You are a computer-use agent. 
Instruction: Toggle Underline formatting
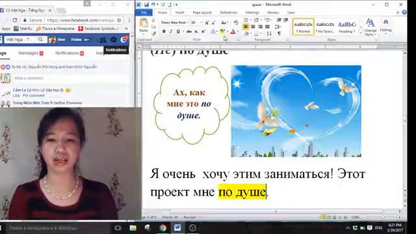pyautogui.click(x=178, y=32)
